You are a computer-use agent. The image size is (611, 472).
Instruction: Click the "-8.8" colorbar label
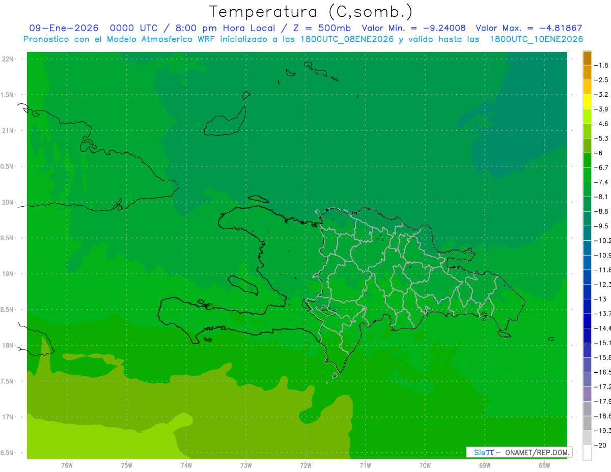point(601,211)
